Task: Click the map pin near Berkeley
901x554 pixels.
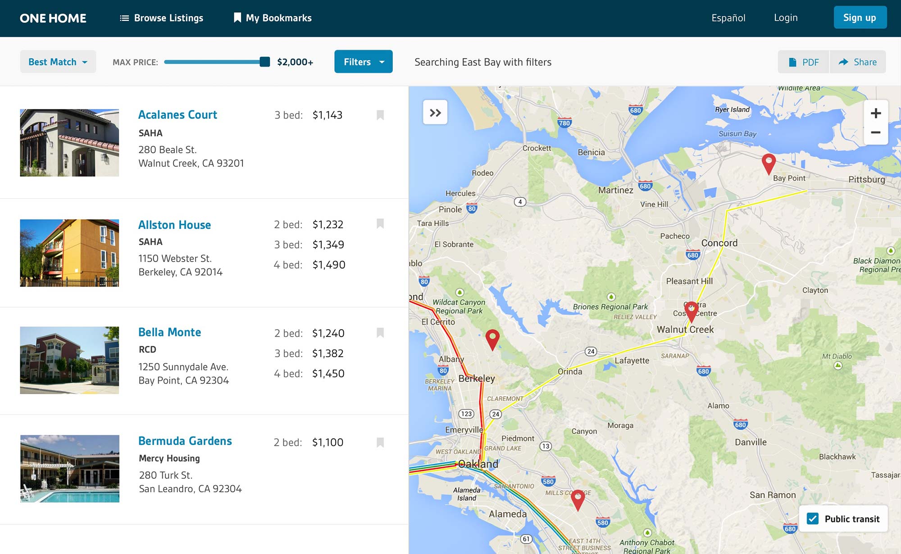Action: point(492,338)
